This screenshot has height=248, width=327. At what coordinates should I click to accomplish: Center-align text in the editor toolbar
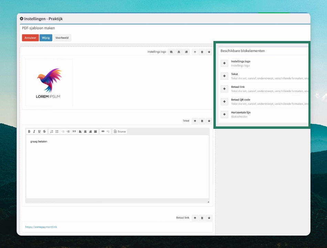(x=85, y=131)
